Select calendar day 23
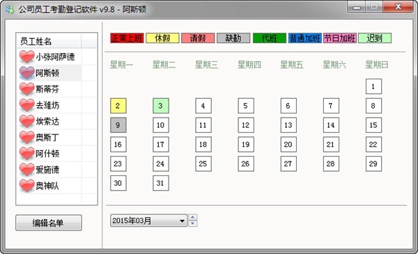This screenshot has height=254, width=418. pos(118,164)
